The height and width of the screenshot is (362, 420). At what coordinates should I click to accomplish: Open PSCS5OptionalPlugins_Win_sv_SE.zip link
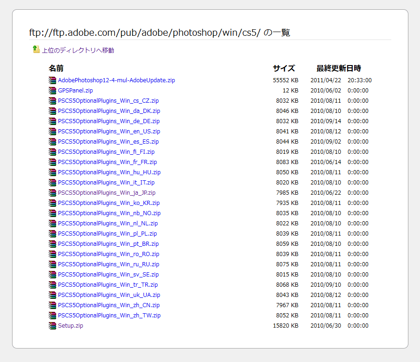109,274
